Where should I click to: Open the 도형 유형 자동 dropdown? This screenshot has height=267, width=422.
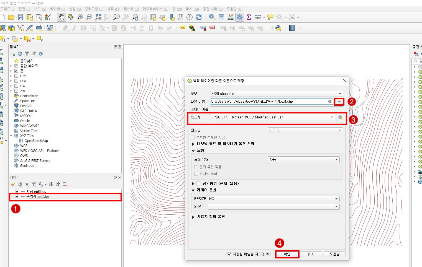coord(304,160)
